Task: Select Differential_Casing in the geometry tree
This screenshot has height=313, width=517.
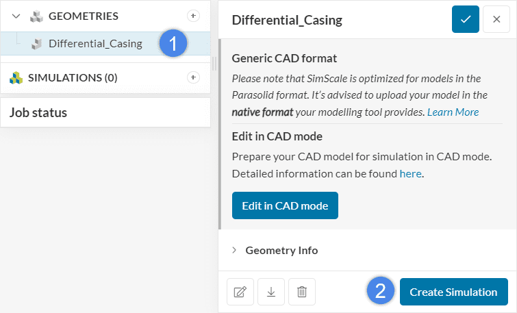Action: (x=95, y=44)
